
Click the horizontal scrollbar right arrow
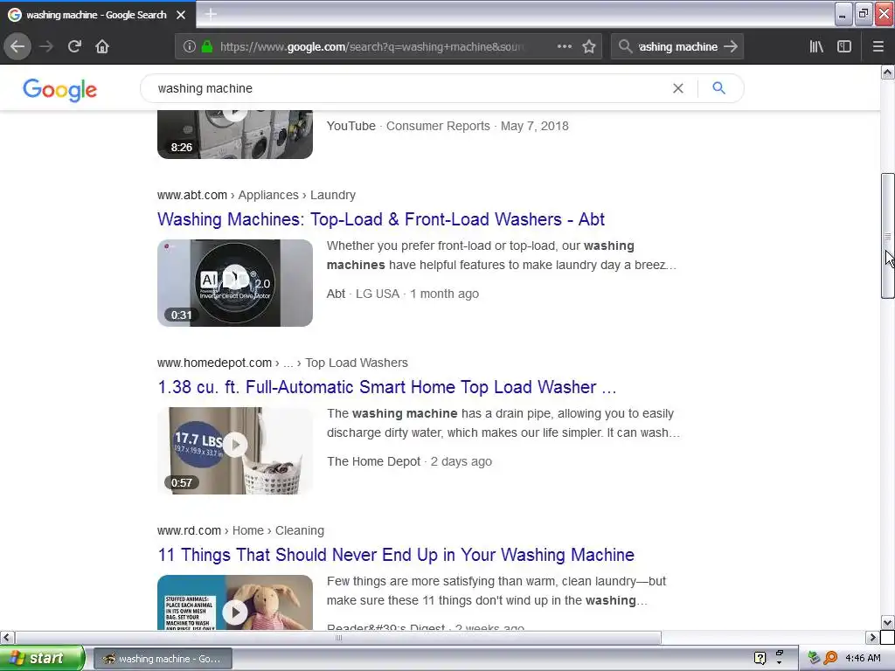pos(873,637)
